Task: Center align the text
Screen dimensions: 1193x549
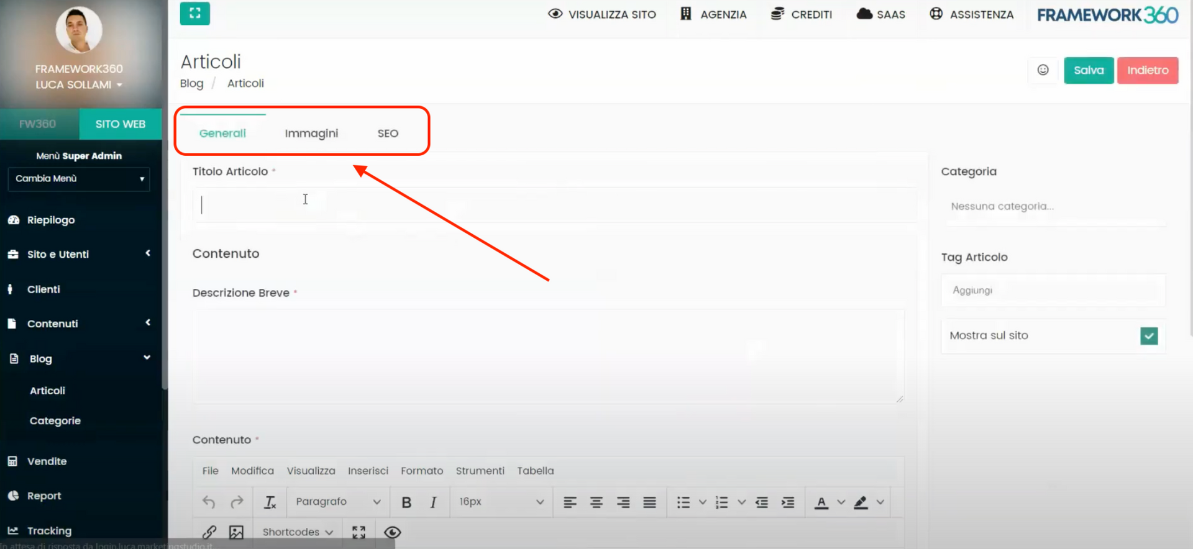Action: pos(596,502)
